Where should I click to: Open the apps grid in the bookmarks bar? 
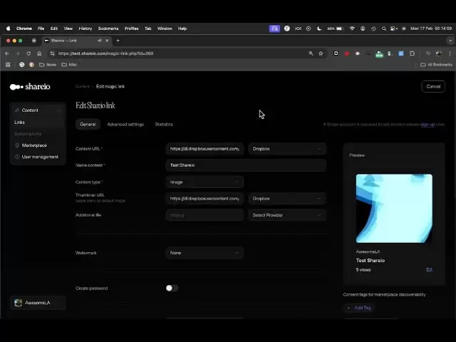[x=8, y=65]
